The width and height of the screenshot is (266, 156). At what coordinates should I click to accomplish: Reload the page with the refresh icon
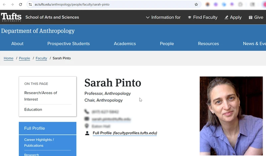[x=21, y=4]
